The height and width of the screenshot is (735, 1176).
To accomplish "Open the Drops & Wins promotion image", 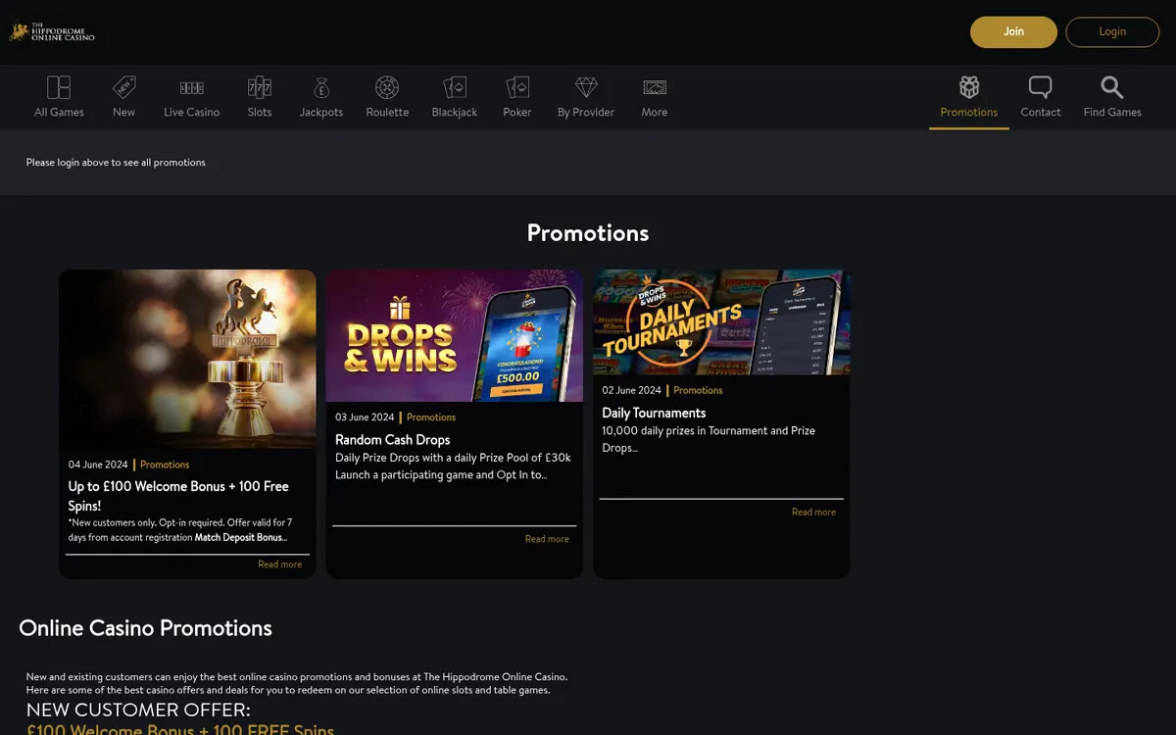I will click(x=455, y=336).
